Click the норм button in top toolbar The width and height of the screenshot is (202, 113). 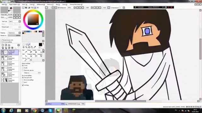[x=104, y=8]
